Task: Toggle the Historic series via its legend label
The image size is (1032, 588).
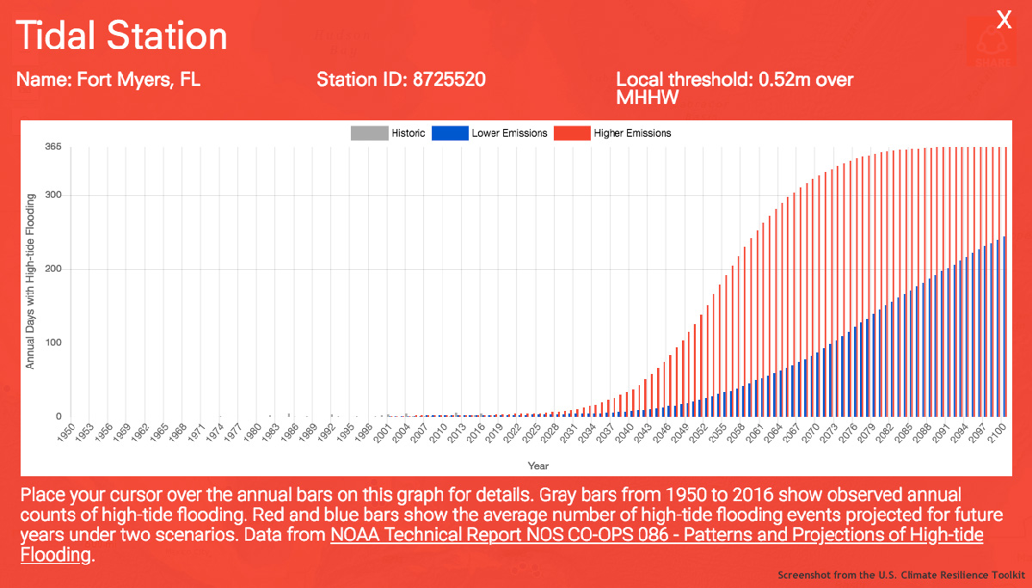Action: 408,133
